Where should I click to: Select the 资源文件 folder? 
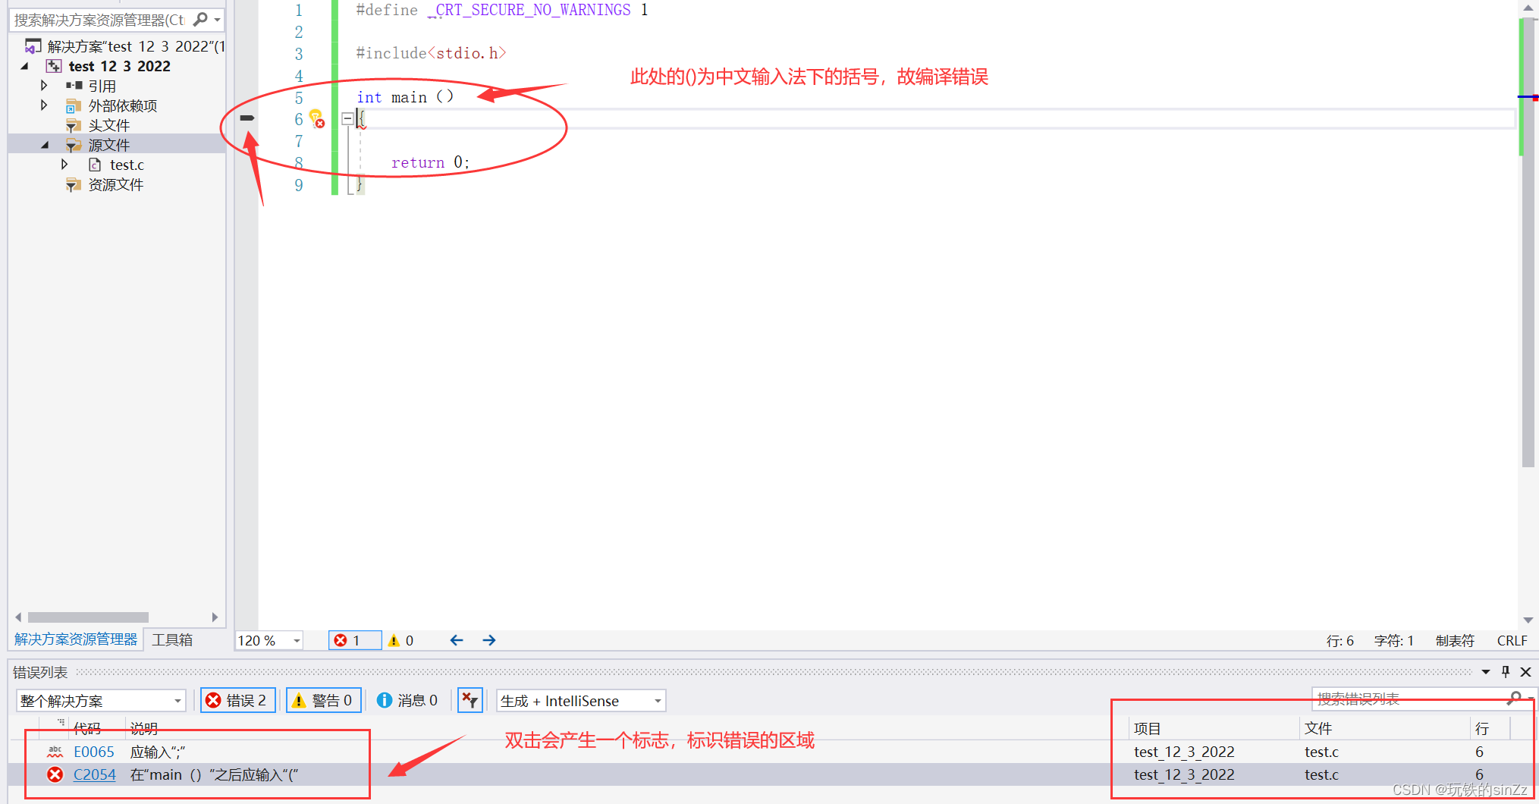click(x=115, y=184)
